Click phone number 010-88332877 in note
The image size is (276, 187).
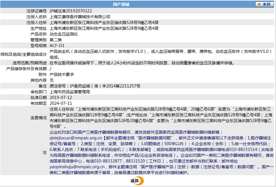tap(108, 161)
